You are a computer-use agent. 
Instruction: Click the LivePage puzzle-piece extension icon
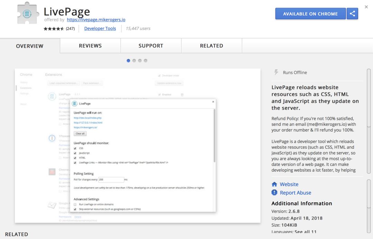[28, 13]
